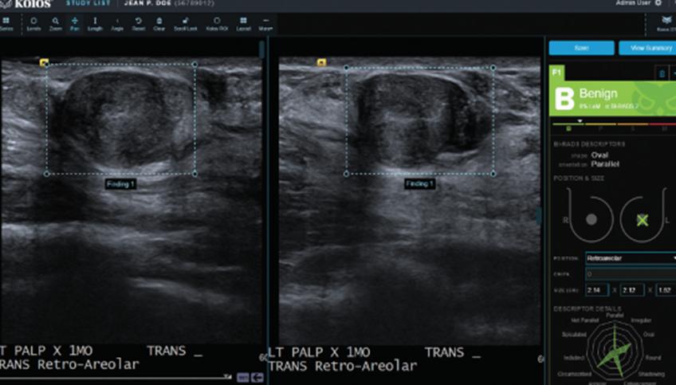Choose the Length measurement tool
The height and width of the screenshot is (385, 676).
[x=96, y=23]
